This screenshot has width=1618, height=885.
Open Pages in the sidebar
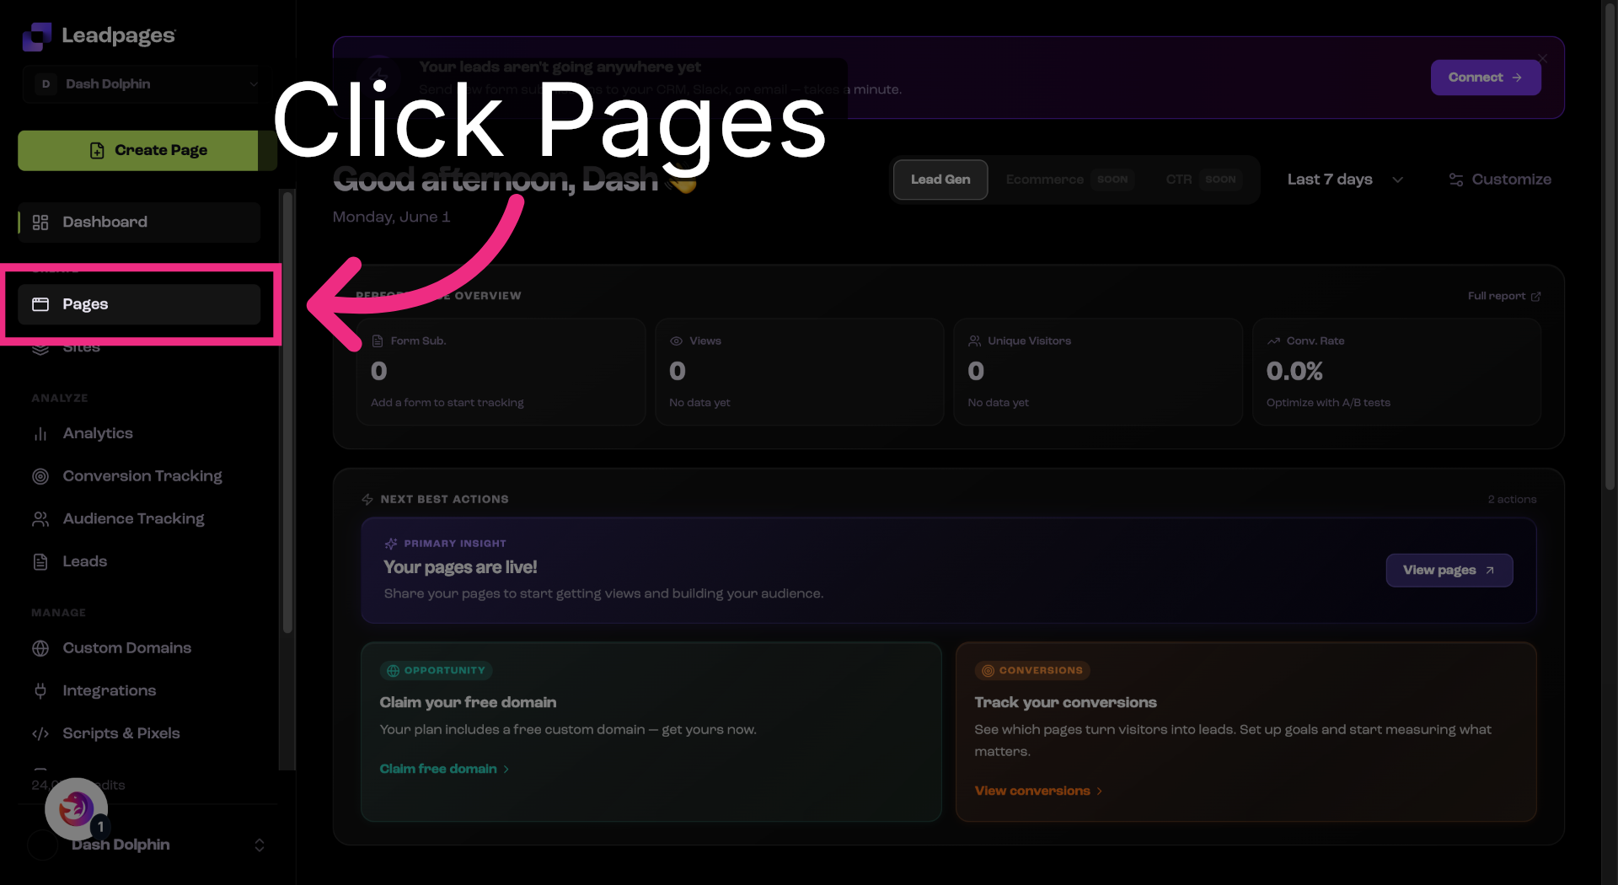pos(139,304)
